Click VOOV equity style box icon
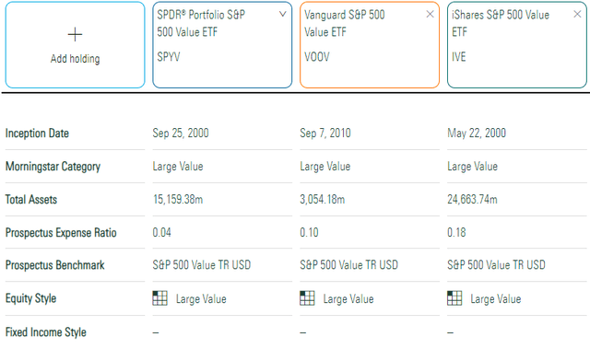Screen dimensions: 590x349 tap(307, 298)
